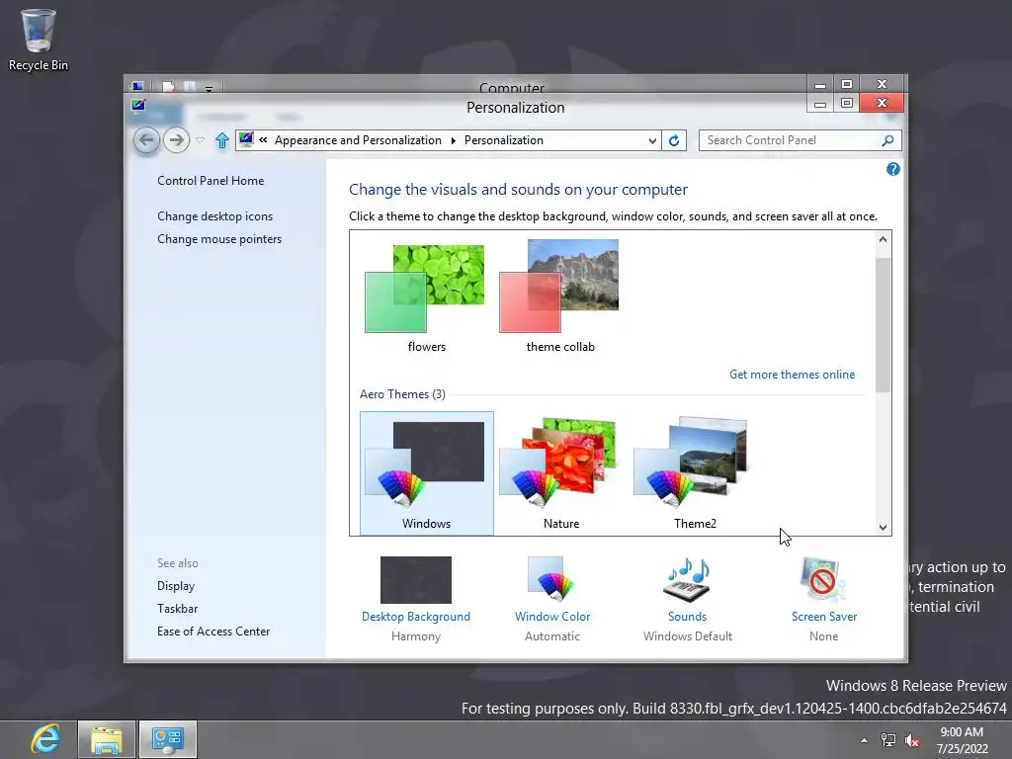Click the Personalization window title icon

pos(138,105)
